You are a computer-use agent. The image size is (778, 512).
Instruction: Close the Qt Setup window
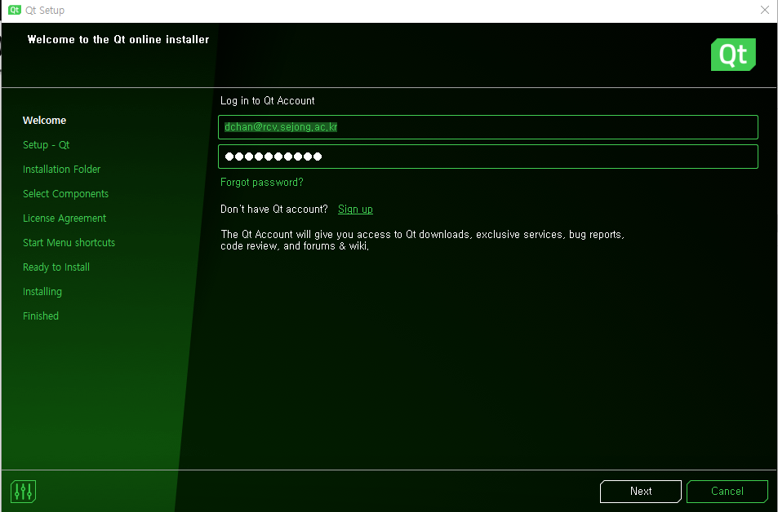pos(764,11)
